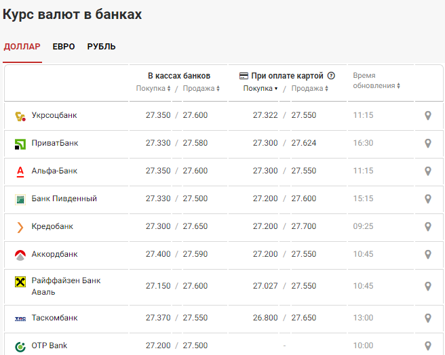Click the Райффайзен Банк Аваль logo
445x355 pixels.
[x=20, y=281]
